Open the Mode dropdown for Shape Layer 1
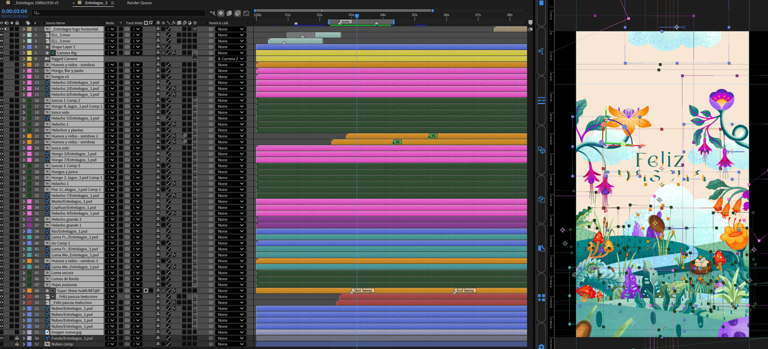Viewport: 768px width, 349px height. (111, 47)
